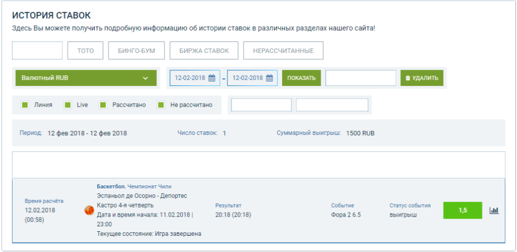Open the start date calendar icon
517x252 pixels.
point(212,78)
